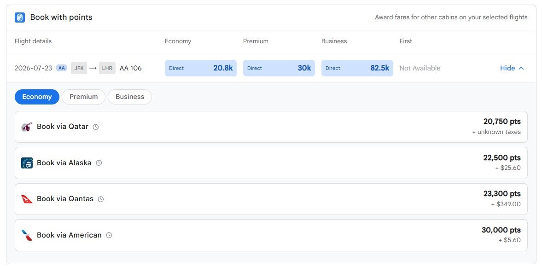542x267 pixels.
Task: Click the Alaska Airlines logo
Action: [x=27, y=163]
